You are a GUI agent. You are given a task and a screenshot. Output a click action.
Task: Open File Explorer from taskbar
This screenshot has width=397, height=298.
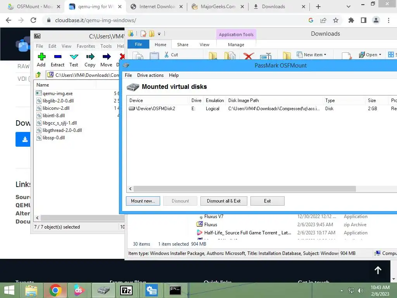coord(31,290)
